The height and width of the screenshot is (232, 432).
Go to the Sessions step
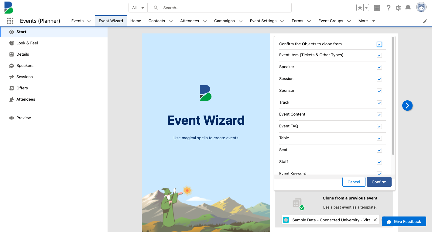[25, 77]
